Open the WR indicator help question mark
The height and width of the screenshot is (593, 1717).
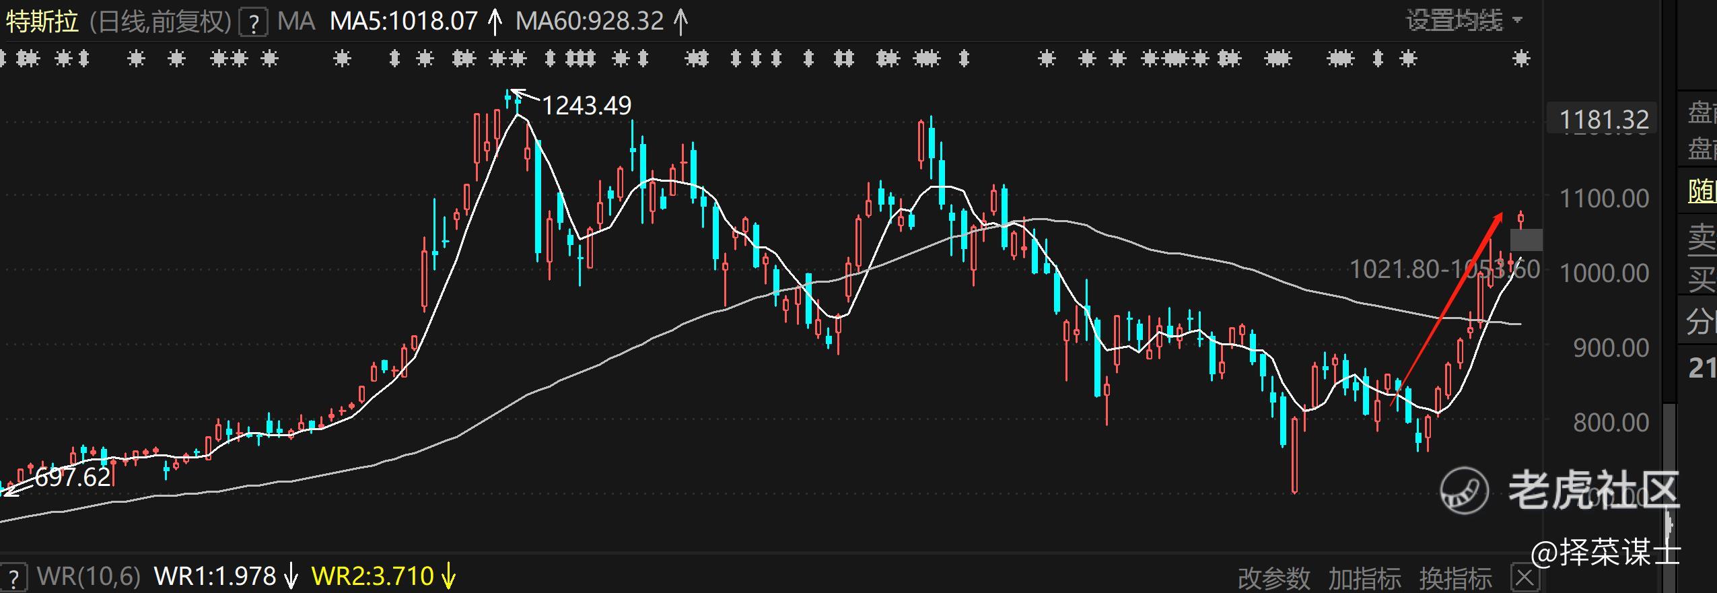(x=13, y=578)
